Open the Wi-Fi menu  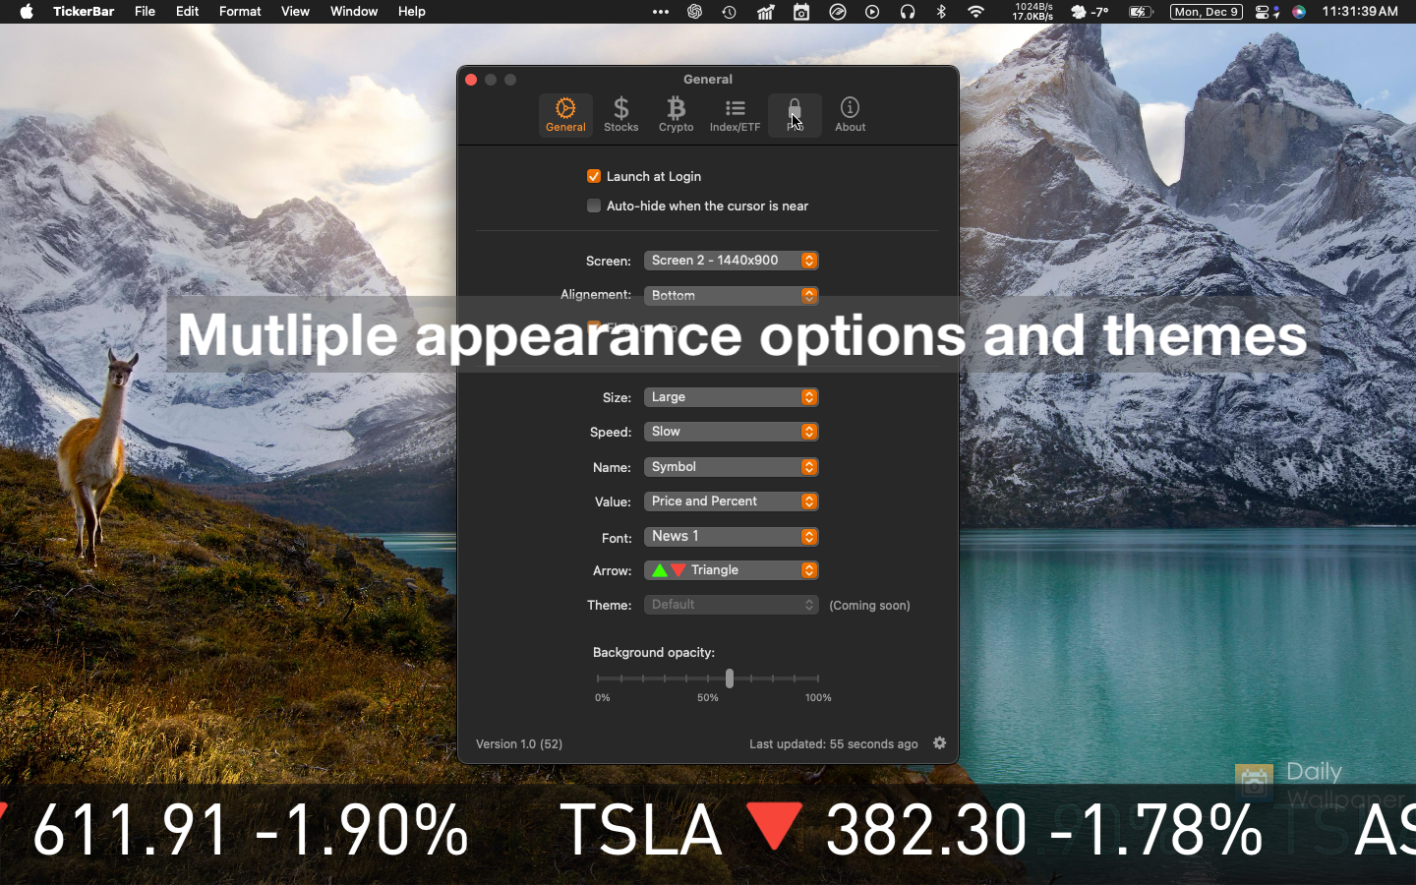tap(975, 12)
